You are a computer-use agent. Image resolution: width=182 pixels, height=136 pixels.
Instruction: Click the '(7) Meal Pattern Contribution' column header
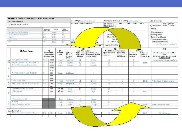tap(49, 54)
